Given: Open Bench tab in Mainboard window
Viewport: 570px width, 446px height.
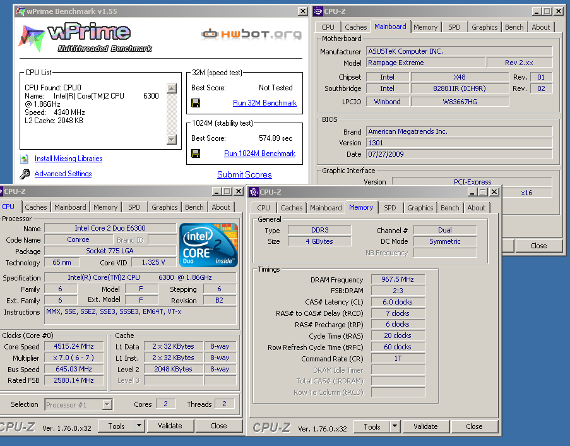Looking at the screenshot, I should [x=514, y=27].
